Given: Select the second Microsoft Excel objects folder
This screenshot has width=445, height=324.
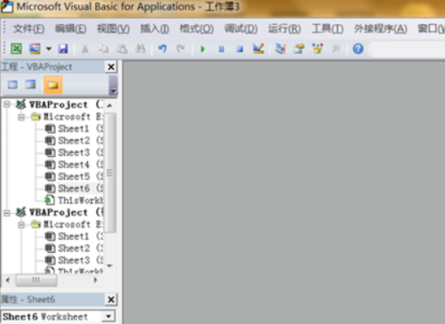Looking at the screenshot, I should tap(67, 224).
